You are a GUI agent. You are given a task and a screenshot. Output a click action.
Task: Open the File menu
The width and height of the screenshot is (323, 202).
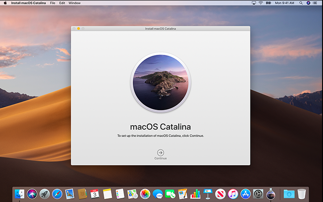pyautogui.click(x=53, y=3)
